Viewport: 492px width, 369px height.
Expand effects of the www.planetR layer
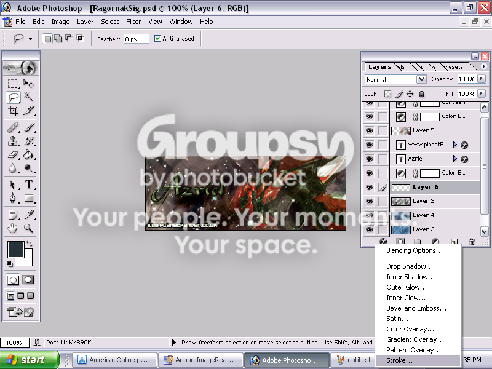click(x=454, y=145)
